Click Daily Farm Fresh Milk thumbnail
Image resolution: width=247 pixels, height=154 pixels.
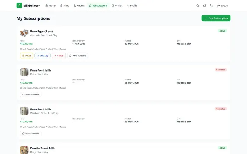click(24, 72)
